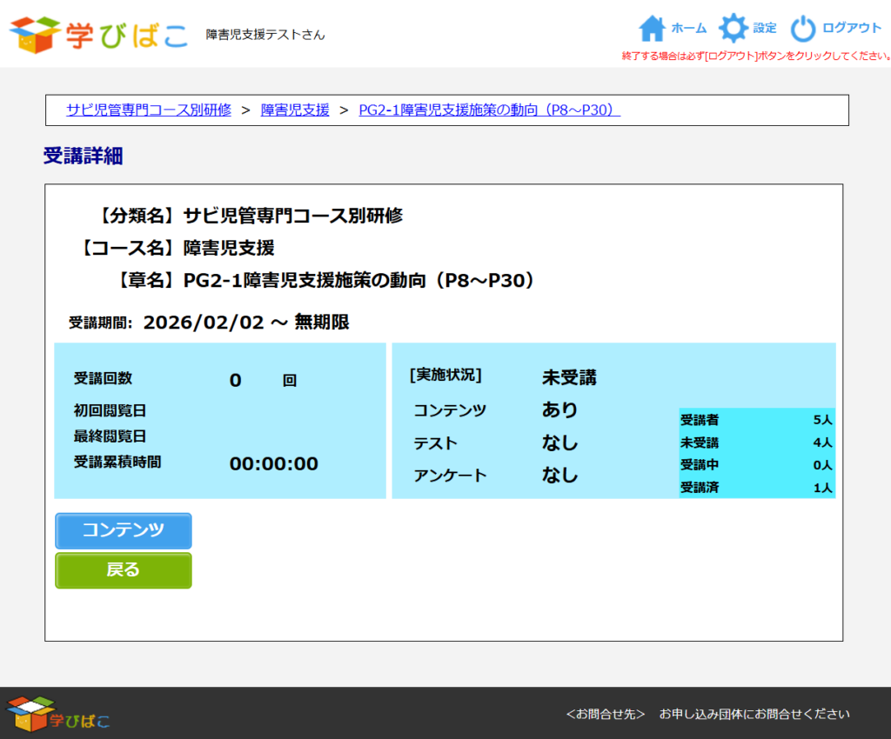Open the 設定 text link

coord(765,28)
